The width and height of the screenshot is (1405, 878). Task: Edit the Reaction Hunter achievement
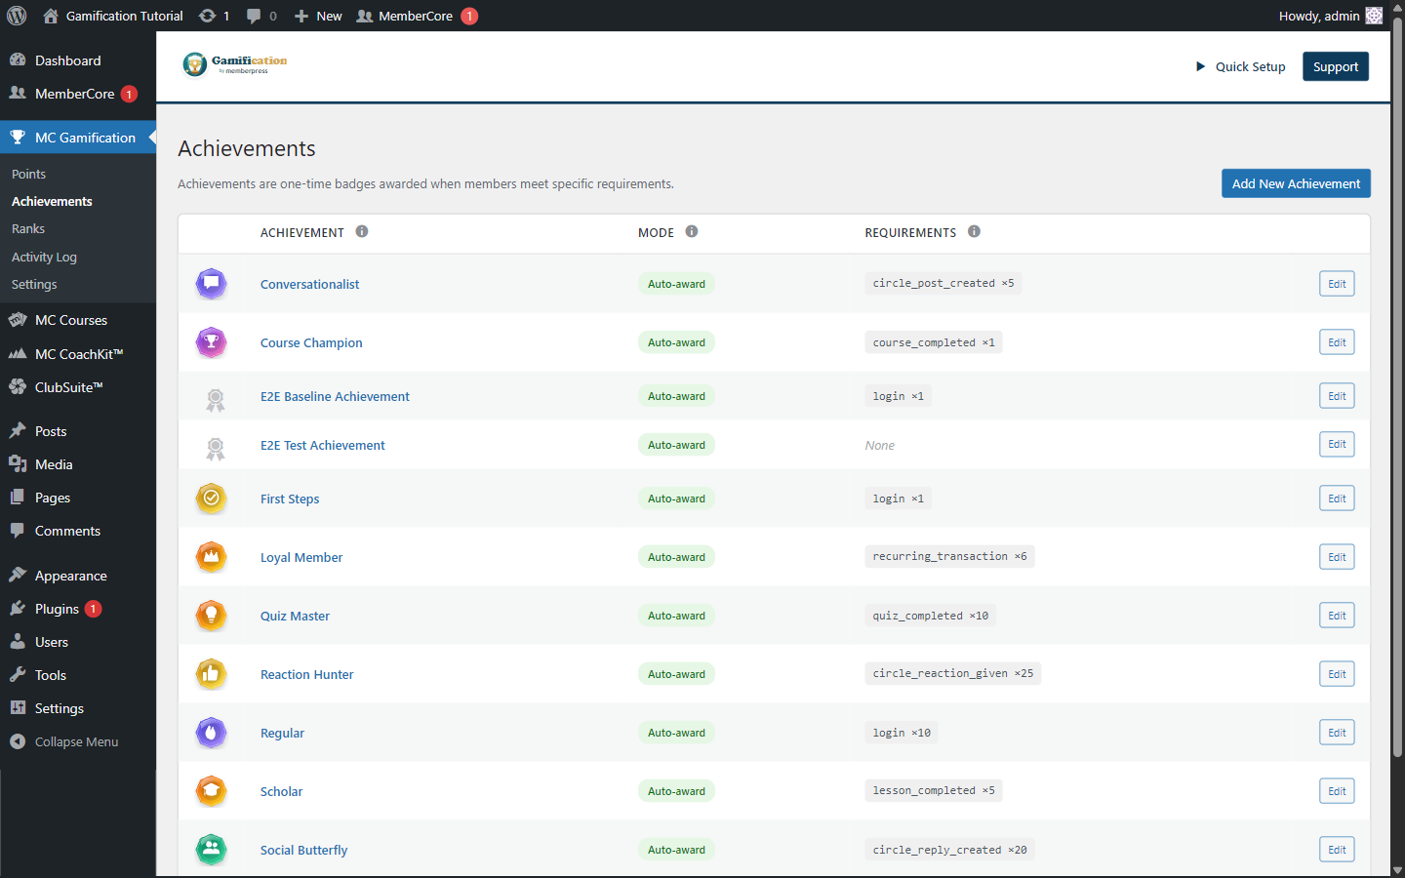point(1337,674)
